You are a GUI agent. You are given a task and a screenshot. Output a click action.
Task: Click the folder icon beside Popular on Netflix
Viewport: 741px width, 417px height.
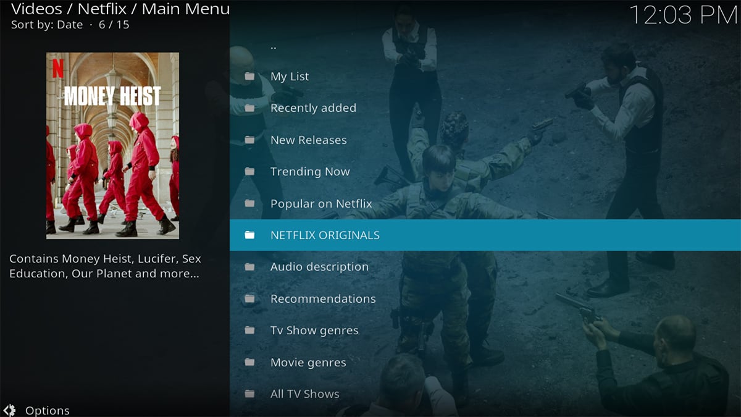pos(249,203)
